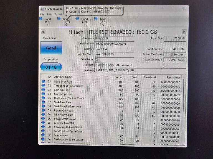The image size is (213, 159).
Task: Open the Edit menu
Action: pos(49,14)
